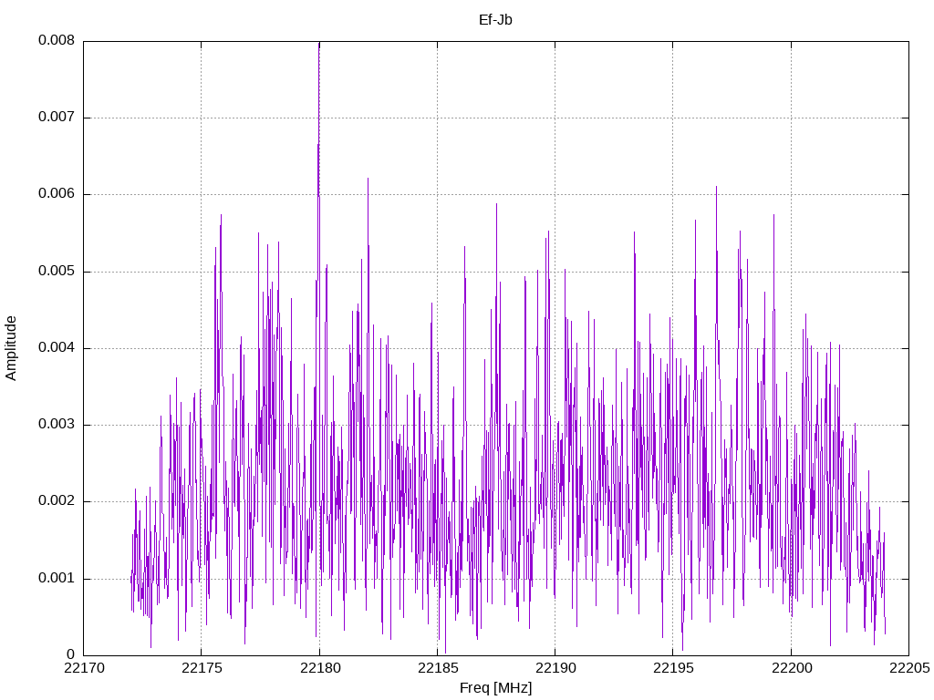Click the 22190 x-axis tick label
934x700 pixels.
coord(555,668)
